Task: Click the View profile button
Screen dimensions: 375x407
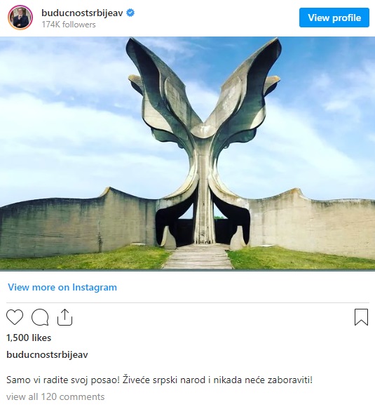Action: click(x=334, y=18)
